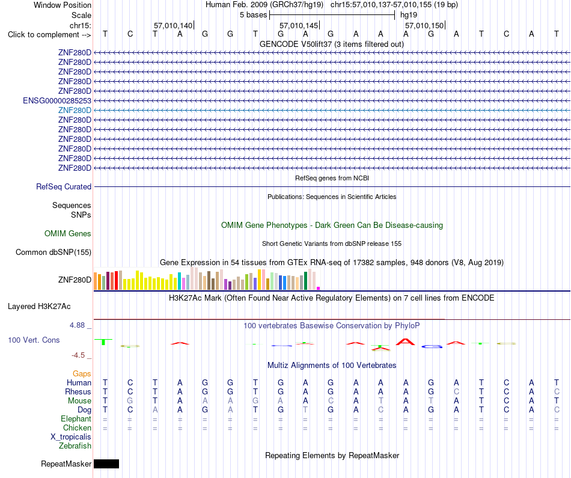Click the Human alignment row label
The image size is (571, 478).
pyautogui.click(x=79, y=382)
